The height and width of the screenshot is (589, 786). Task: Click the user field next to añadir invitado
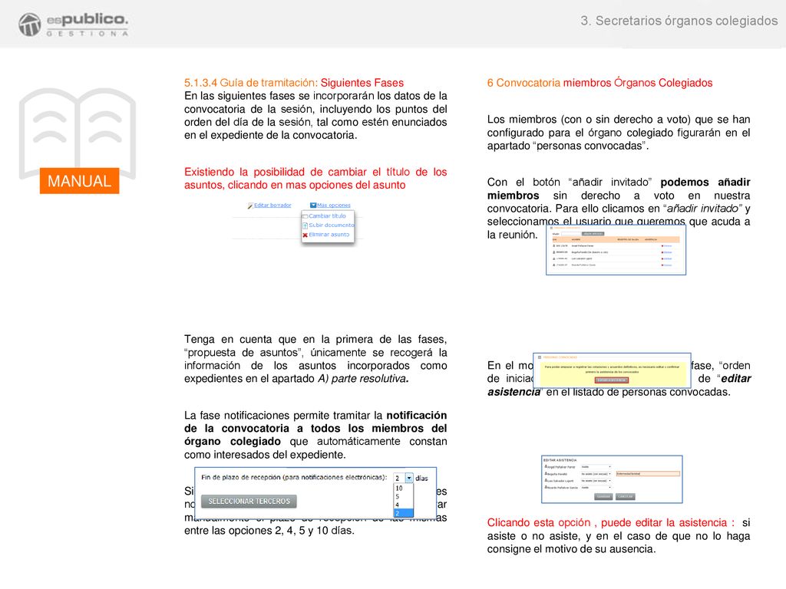coord(571,234)
